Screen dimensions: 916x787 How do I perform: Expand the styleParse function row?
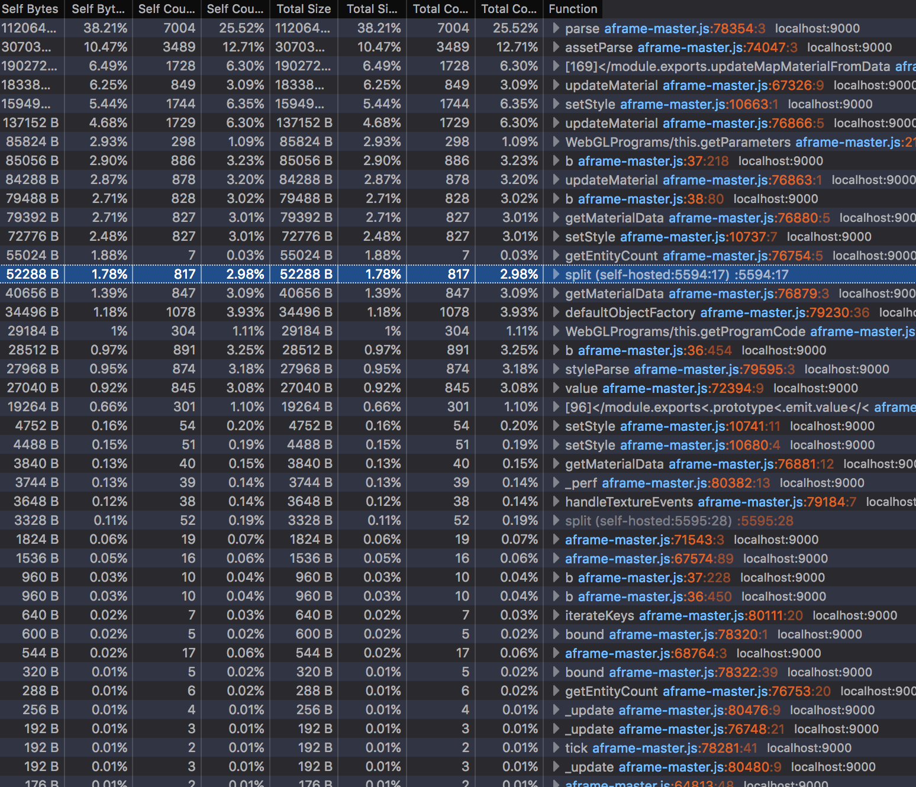point(556,369)
